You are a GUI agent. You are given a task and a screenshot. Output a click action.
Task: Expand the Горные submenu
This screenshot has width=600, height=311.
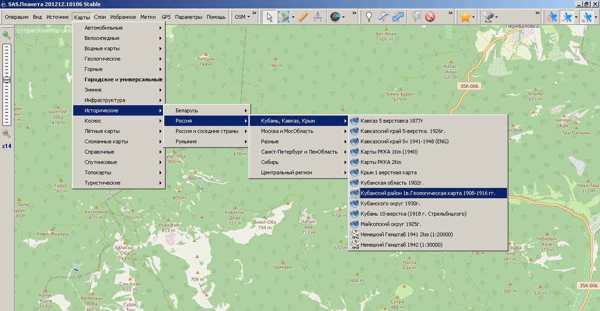coord(118,69)
